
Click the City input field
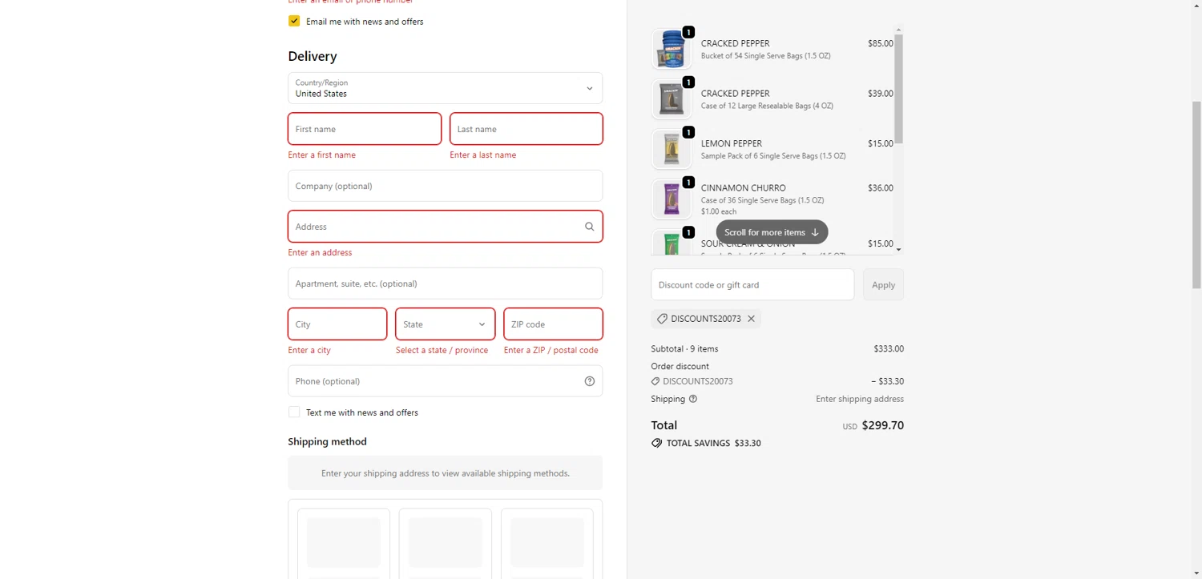(337, 324)
